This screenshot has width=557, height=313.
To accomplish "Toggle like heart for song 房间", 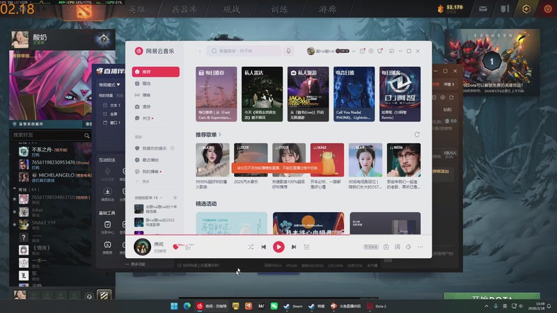I will click(175, 247).
